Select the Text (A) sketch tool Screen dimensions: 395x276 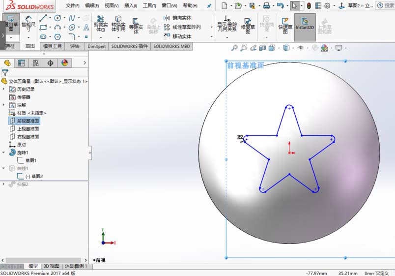coord(86,27)
